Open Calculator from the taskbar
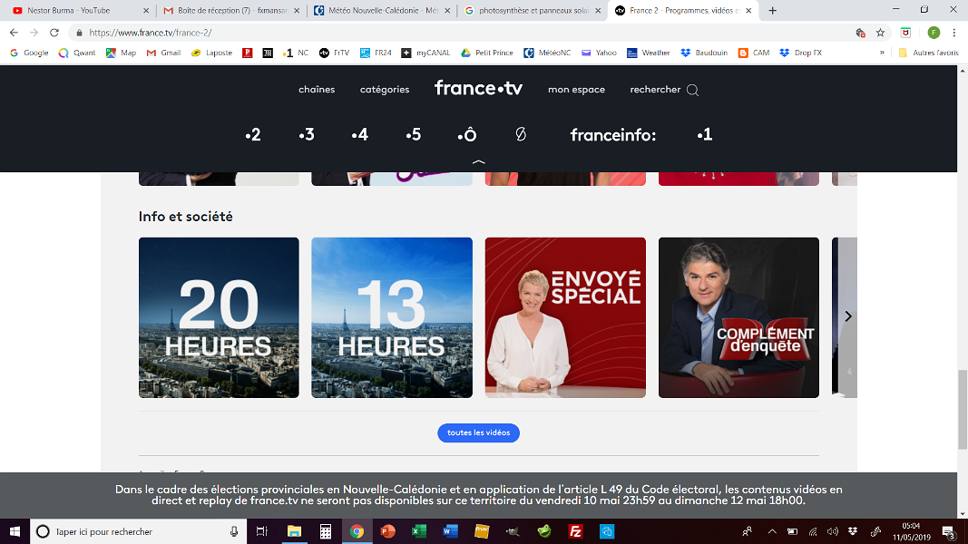968x544 pixels. 326,531
